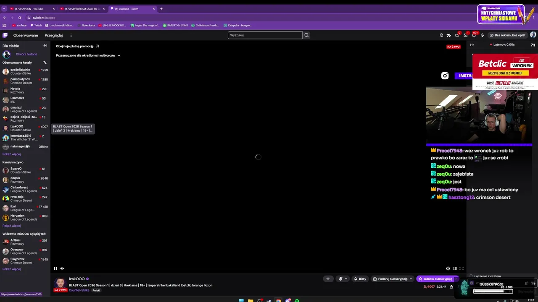Open Counter-Strike category link below title
This screenshot has width=538, height=302.
click(x=79, y=290)
